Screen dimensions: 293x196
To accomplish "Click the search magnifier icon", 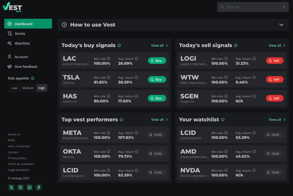I will click(x=222, y=7).
